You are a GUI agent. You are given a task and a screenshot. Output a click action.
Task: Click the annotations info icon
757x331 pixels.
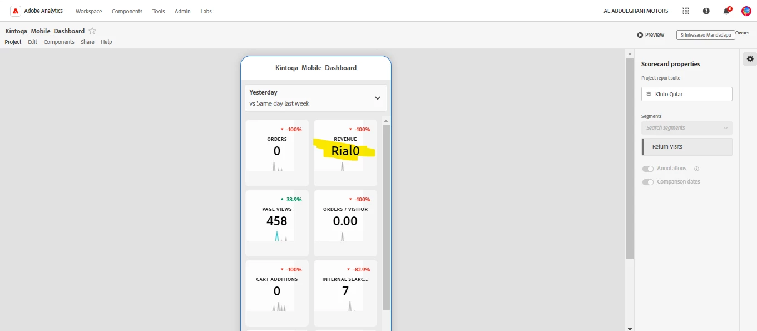pos(696,169)
